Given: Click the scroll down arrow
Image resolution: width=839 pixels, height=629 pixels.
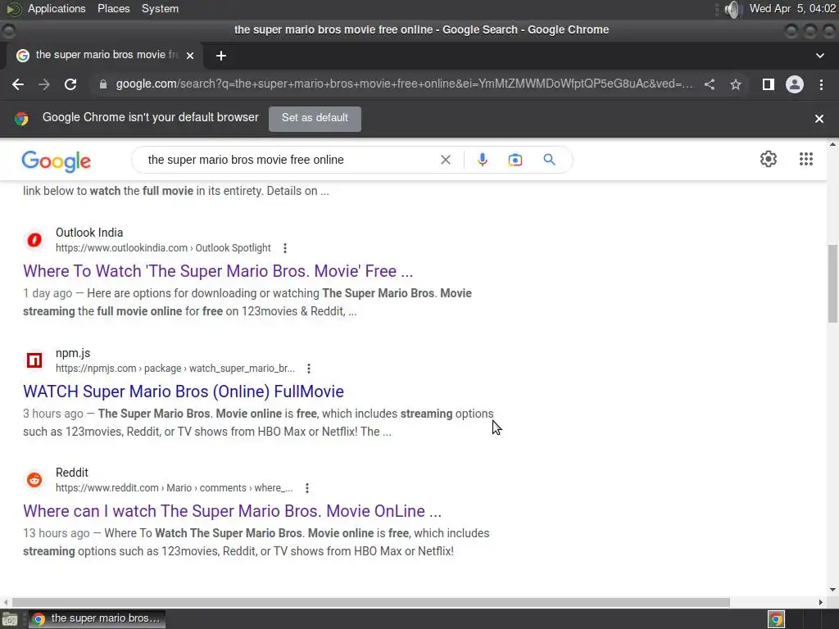Looking at the screenshot, I should 832,590.
